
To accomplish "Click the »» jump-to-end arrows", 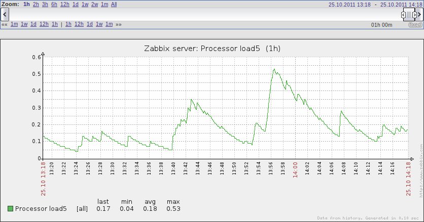I will [119, 24].
